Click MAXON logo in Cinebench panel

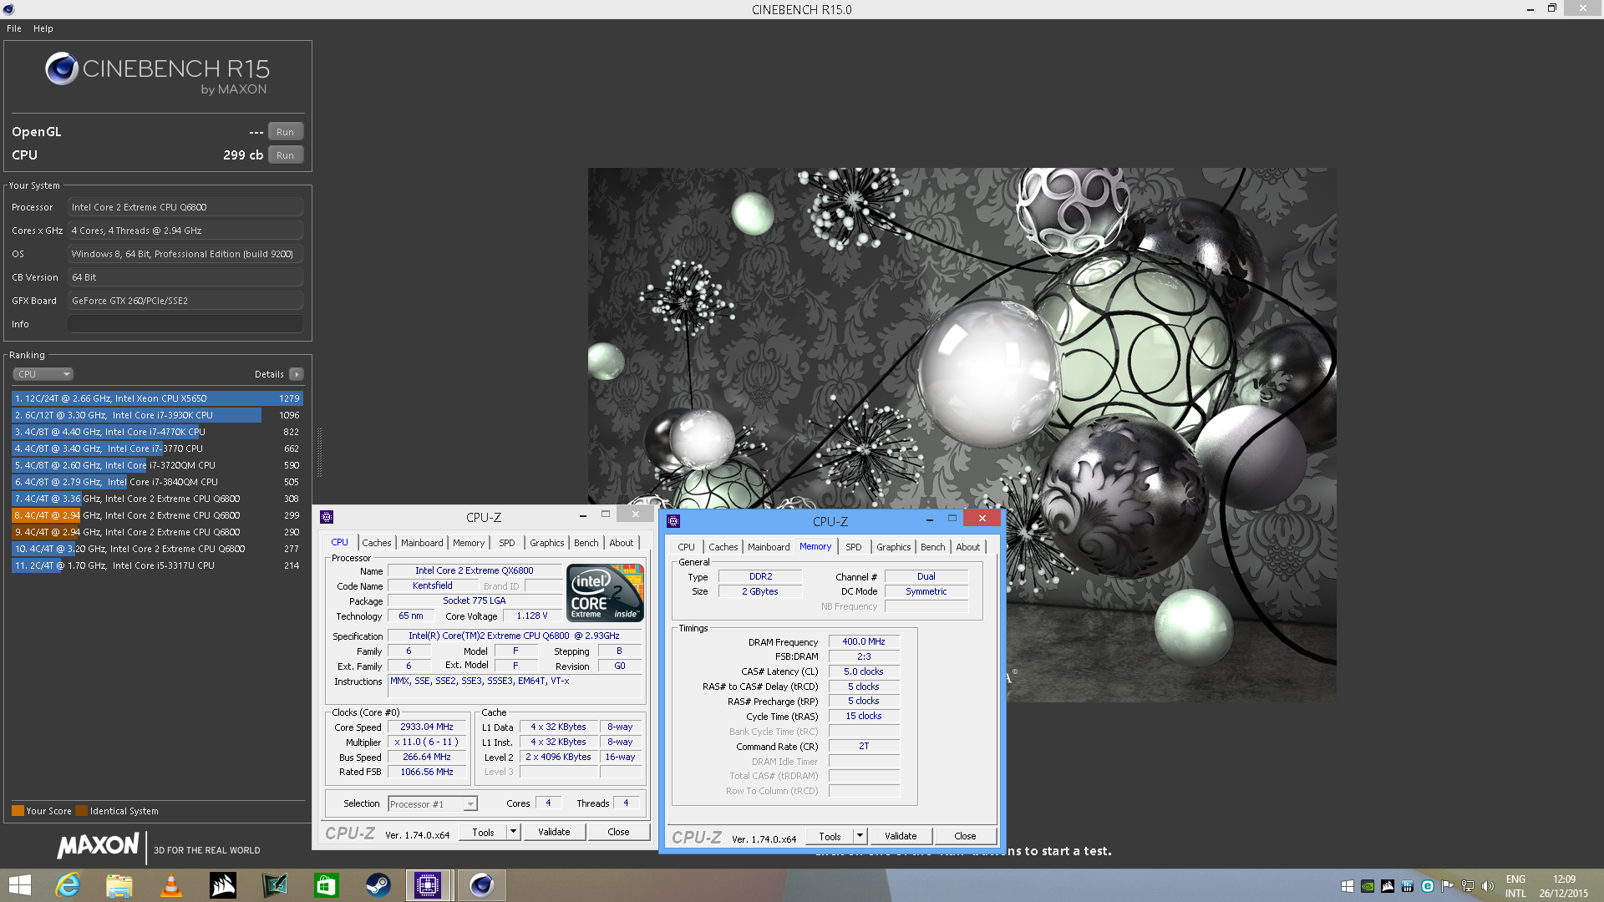pyautogui.click(x=98, y=846)
